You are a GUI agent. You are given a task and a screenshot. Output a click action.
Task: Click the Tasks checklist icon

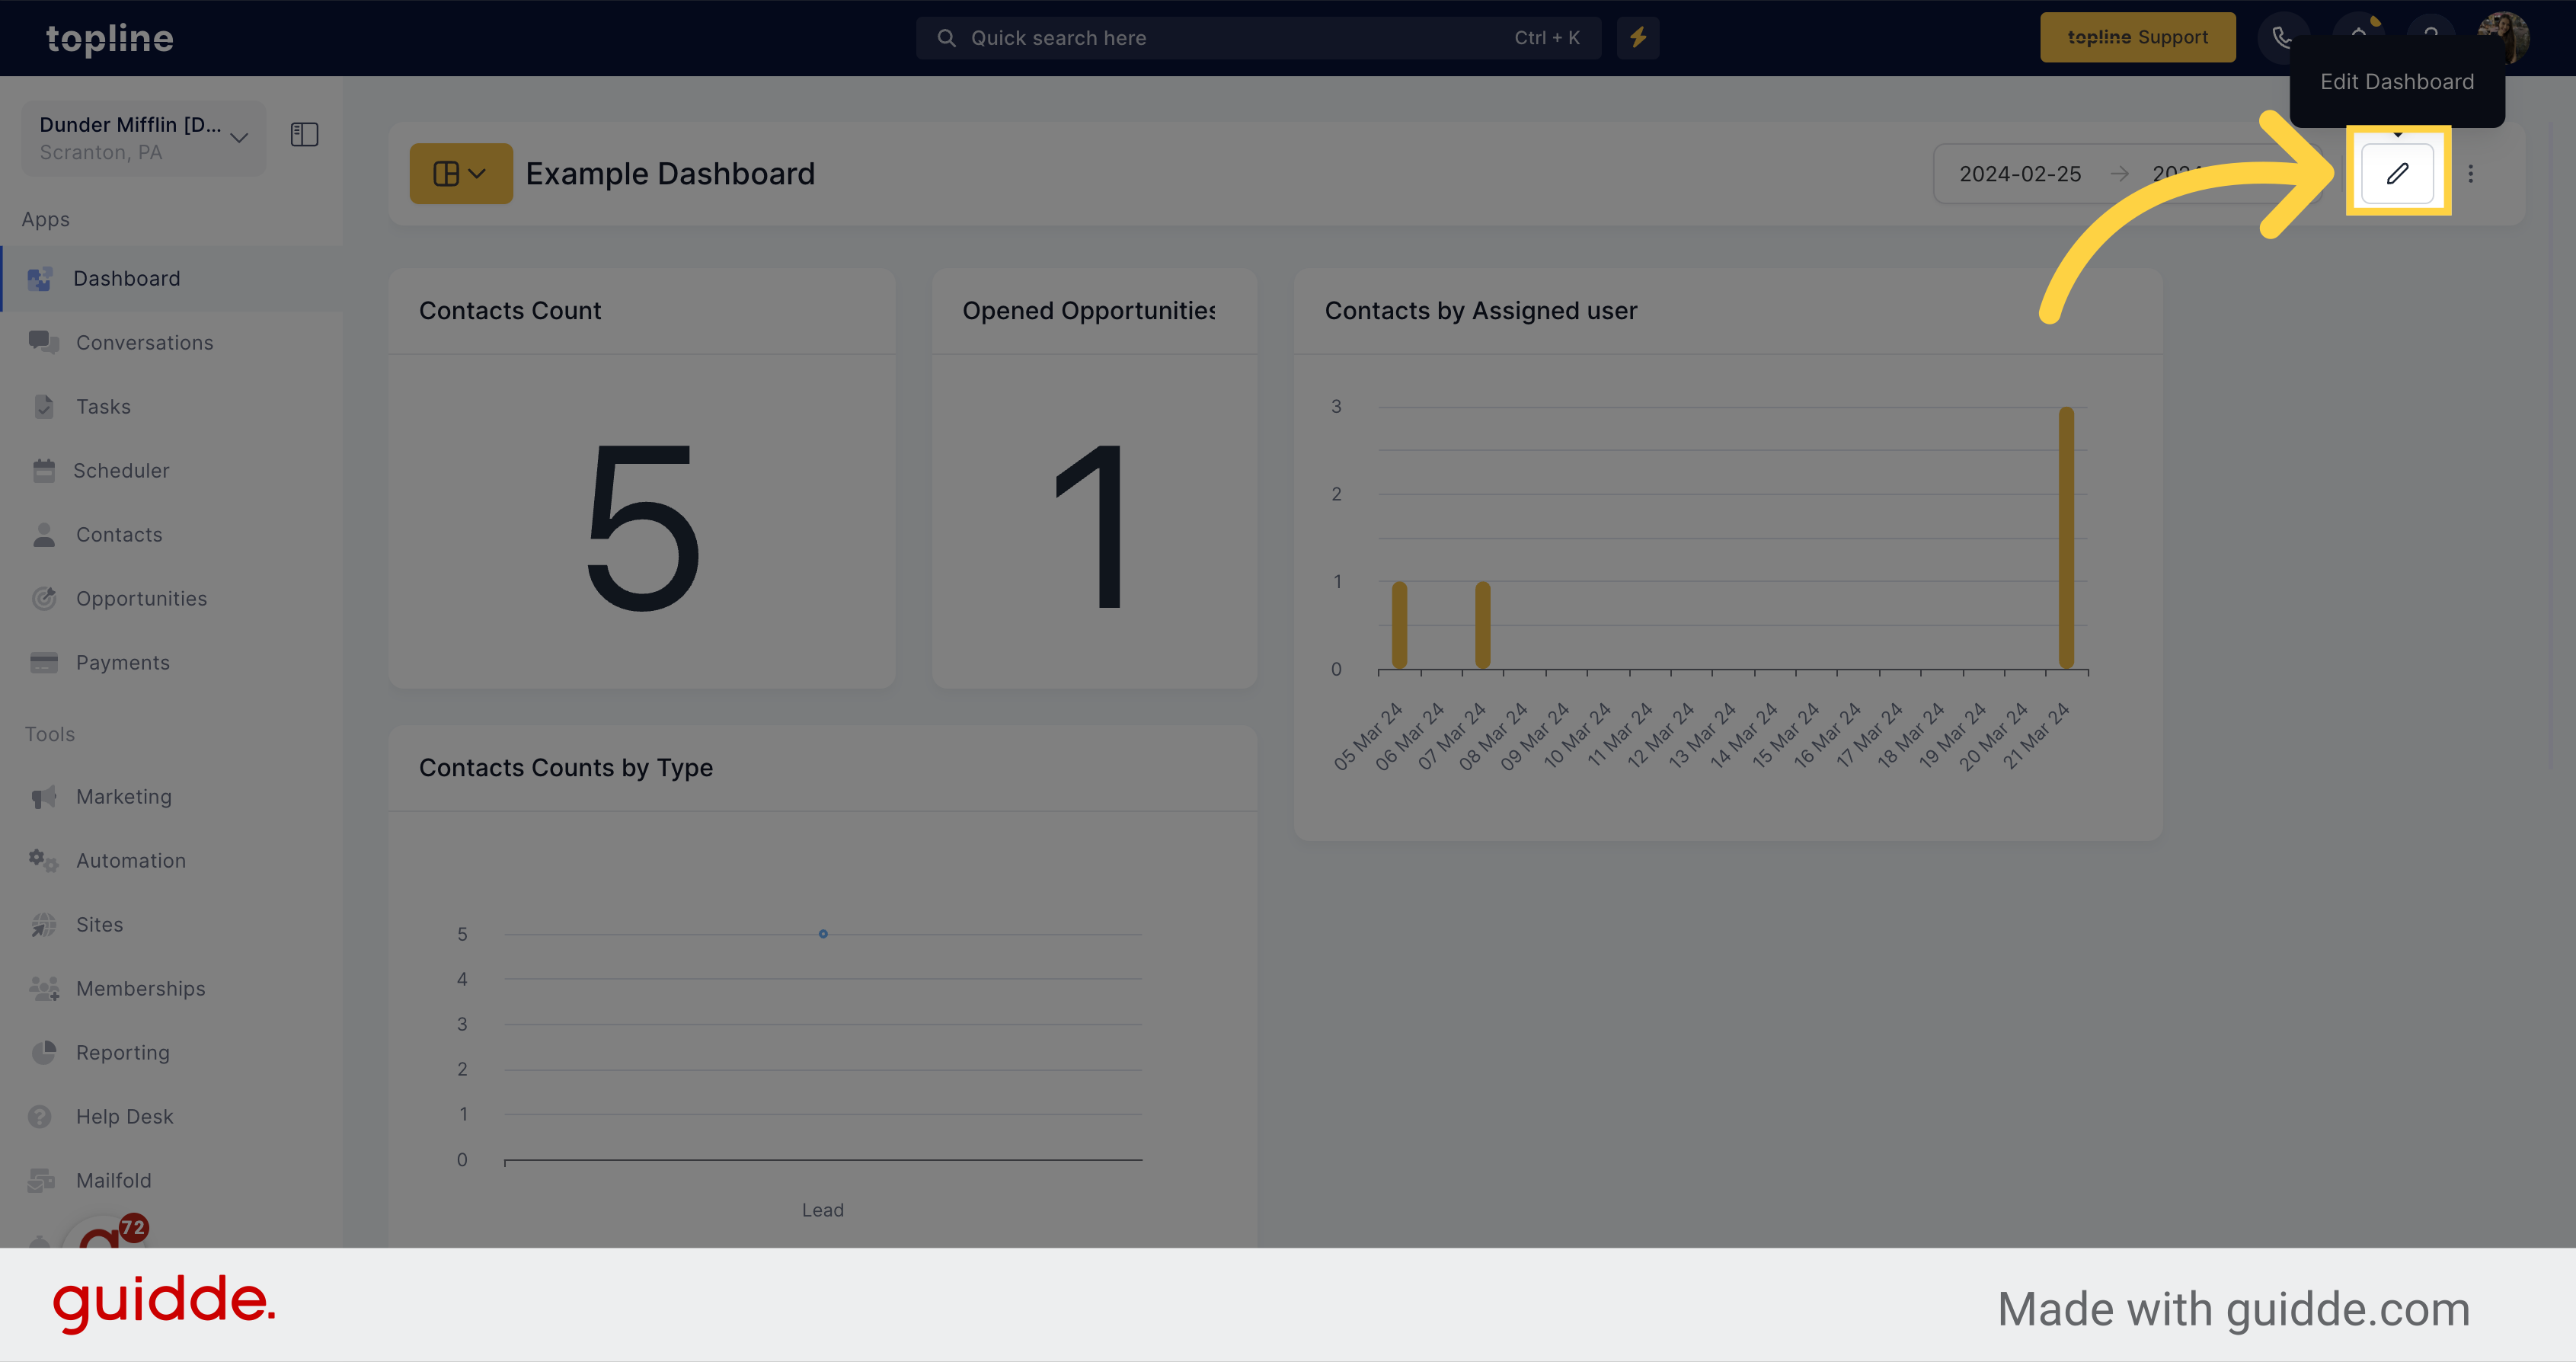pyautogui.click(x=44, y=406)
